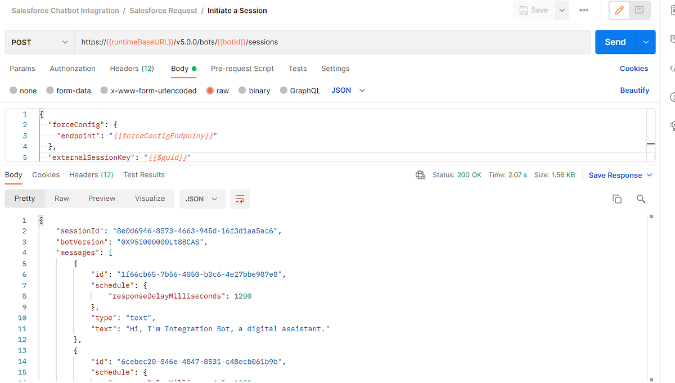Switch to the Pre-request Script tab
The width and height of the screenshot is (675, 383).
point(242,68)
